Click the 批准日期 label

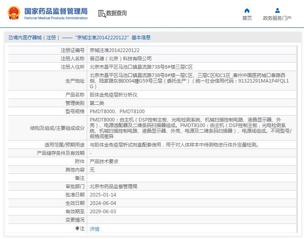pos(75,195)
